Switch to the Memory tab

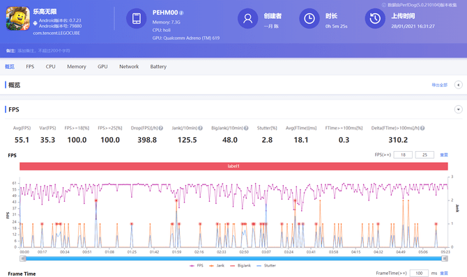[x=77, y=66]
